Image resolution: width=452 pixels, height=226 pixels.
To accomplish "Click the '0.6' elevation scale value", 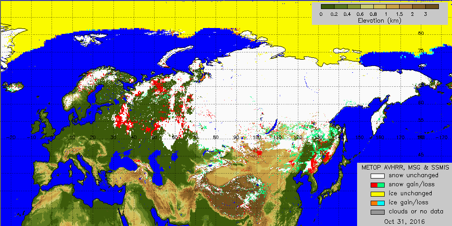I will pos(360,14).
